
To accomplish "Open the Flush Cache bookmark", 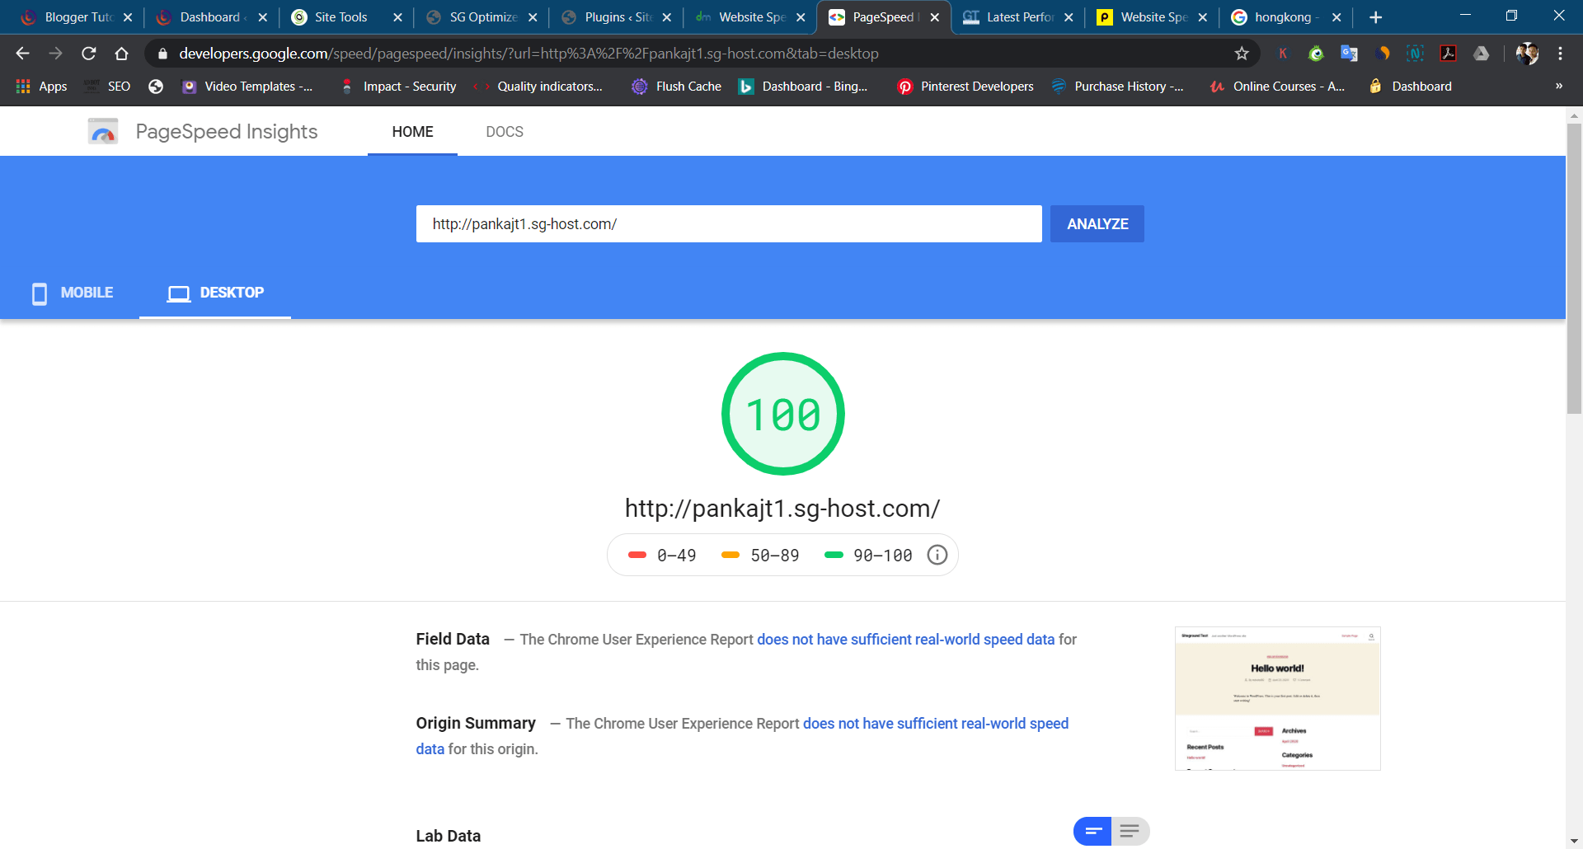I will pyautogui.click(x=676, y=87).
